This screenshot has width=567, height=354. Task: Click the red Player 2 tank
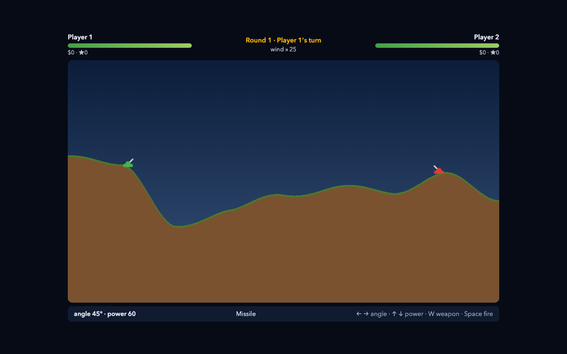439,170
